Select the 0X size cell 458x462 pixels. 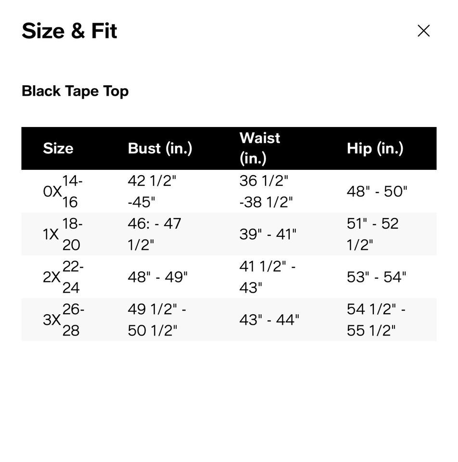click(x=63, y=191)
